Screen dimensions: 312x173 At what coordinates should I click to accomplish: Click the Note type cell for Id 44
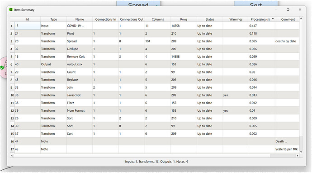tap(53, 141)
